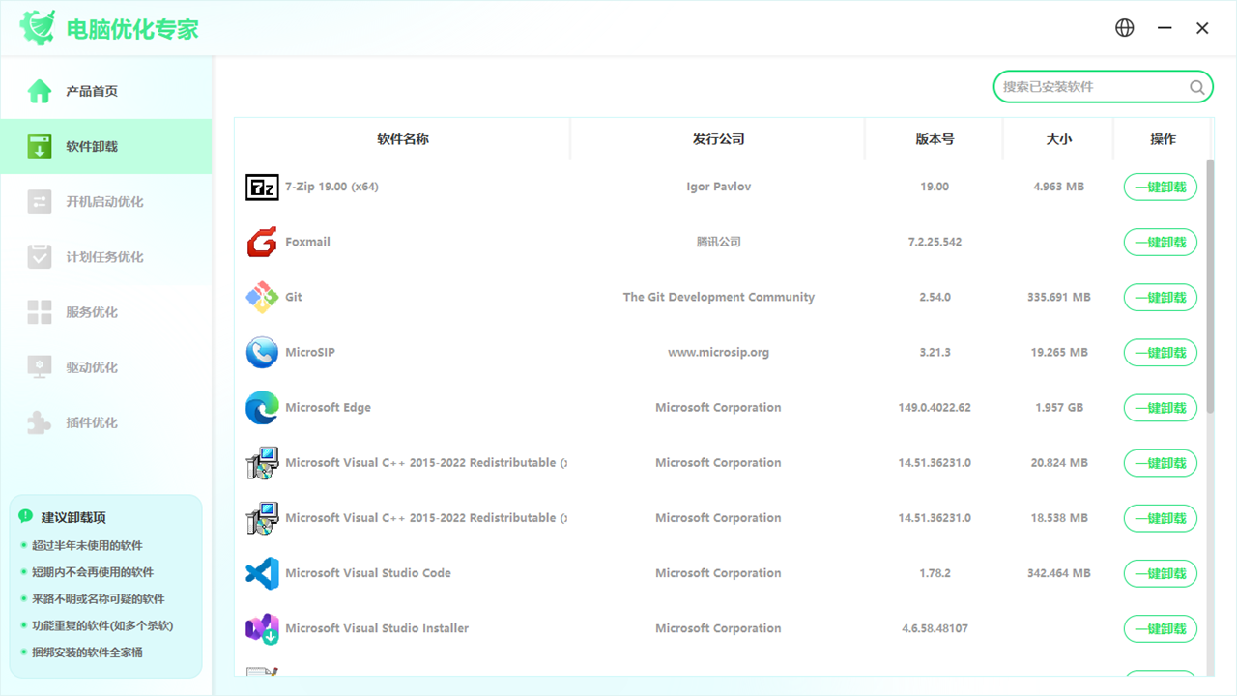Select the Foxmail name text
Image resolution: width=1237 pixels, height=696 pixels.
pos(307,243)
